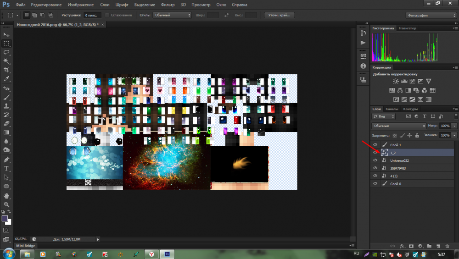Click the foreground color swatch
The image size is (459, 259).
[5, 219]
